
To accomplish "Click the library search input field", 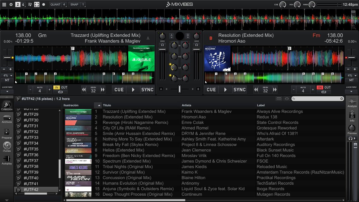I will pos(318,99).
